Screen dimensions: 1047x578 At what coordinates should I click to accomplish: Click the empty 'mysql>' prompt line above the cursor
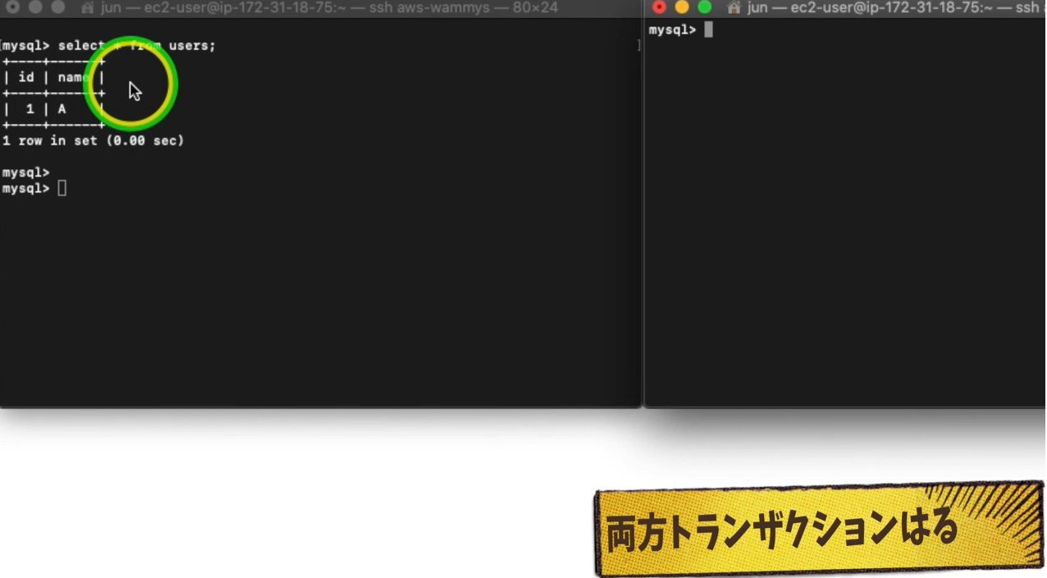[x=25, y=173]
